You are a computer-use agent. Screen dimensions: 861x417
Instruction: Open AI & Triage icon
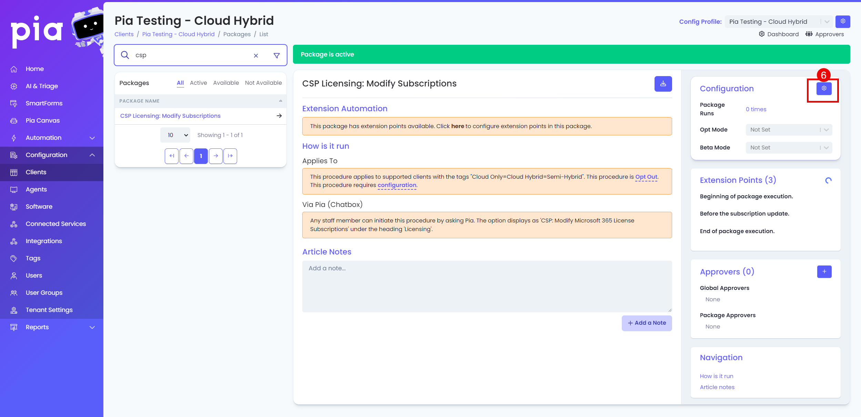coord(14,86)
